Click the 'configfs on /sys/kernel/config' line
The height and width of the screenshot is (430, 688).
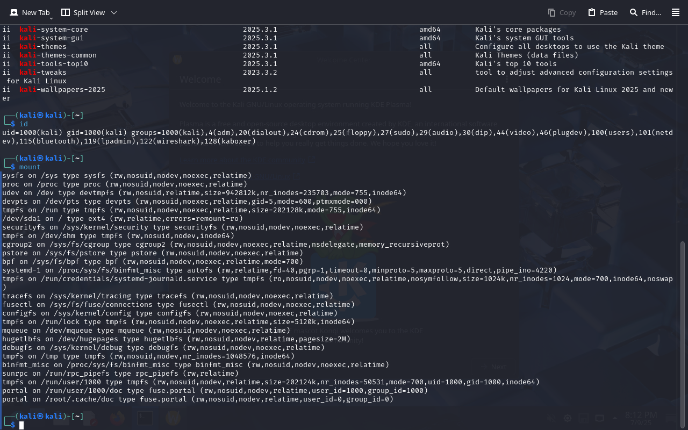tap(170, 313)
